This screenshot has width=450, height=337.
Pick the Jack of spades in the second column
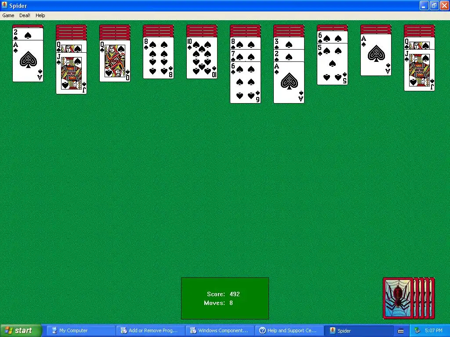coord(72,73)
